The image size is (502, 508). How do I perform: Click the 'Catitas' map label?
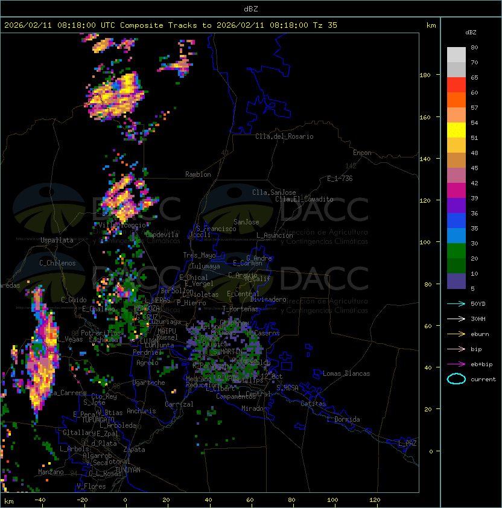[313, 404]
